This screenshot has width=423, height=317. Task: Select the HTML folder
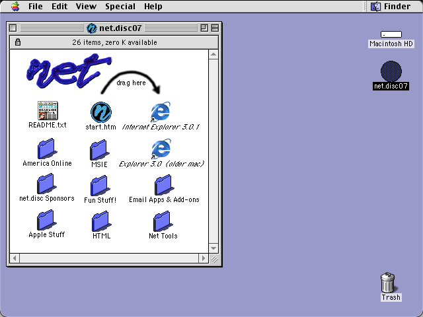(101, 221)
